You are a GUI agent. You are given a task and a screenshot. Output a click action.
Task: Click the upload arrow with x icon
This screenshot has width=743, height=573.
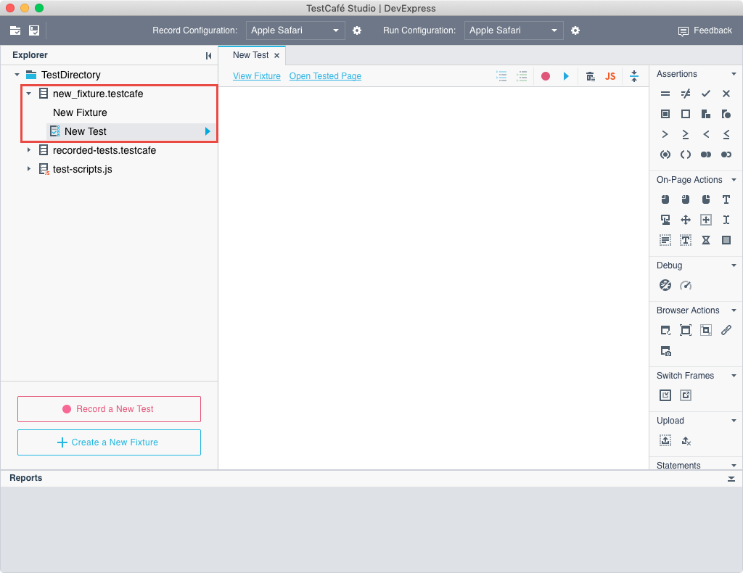pyautogui.click(x=686, y=441)
